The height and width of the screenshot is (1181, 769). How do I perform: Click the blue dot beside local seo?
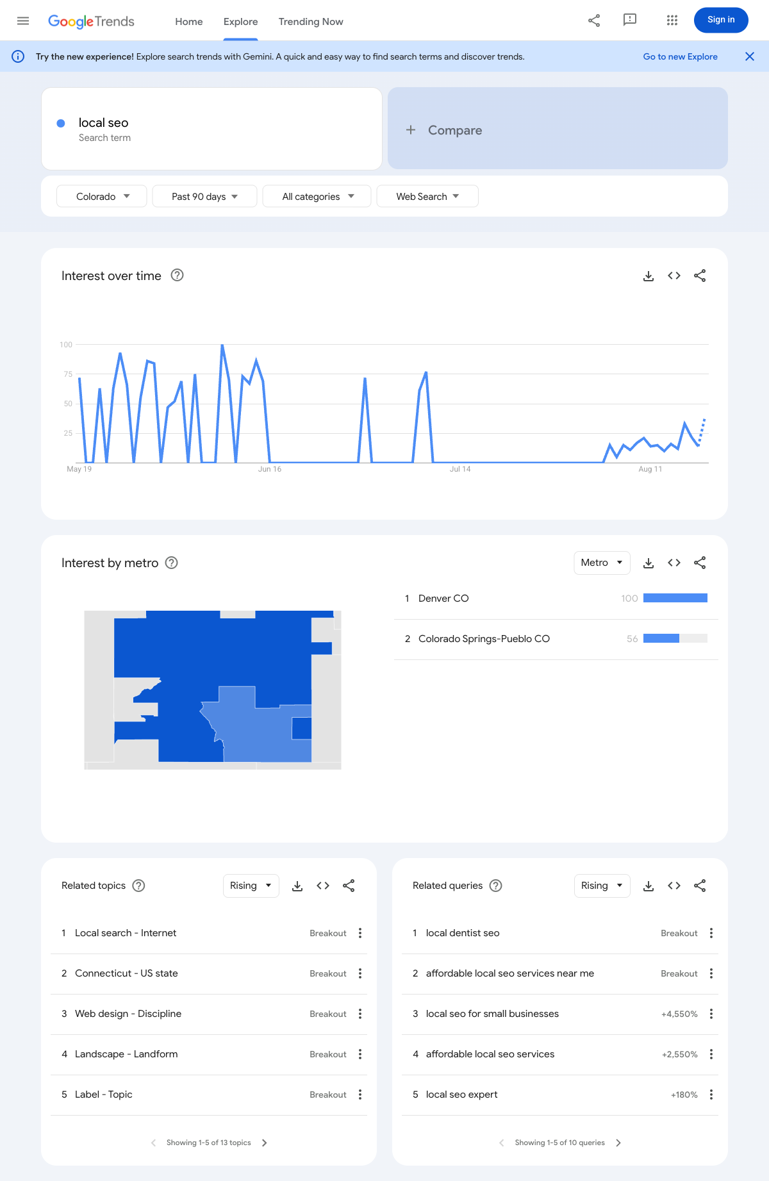(x=61, y=123)
